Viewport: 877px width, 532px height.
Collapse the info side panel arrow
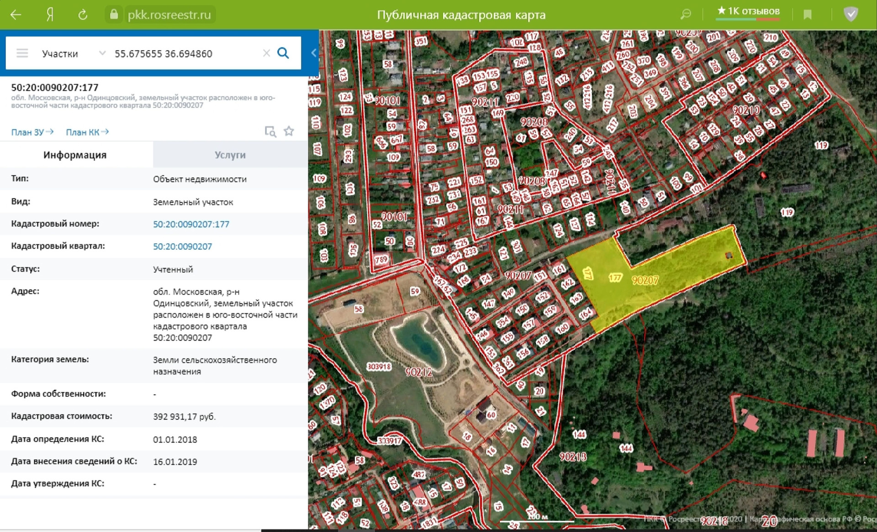314,53
